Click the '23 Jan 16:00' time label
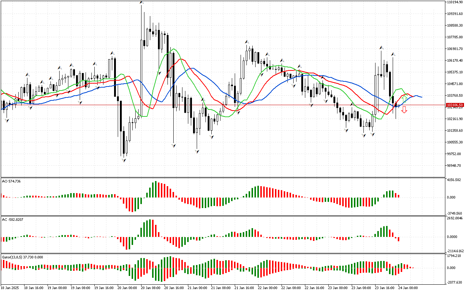Image resolution: width=468 pixels, height=292 pixels. tap(385, 288)
